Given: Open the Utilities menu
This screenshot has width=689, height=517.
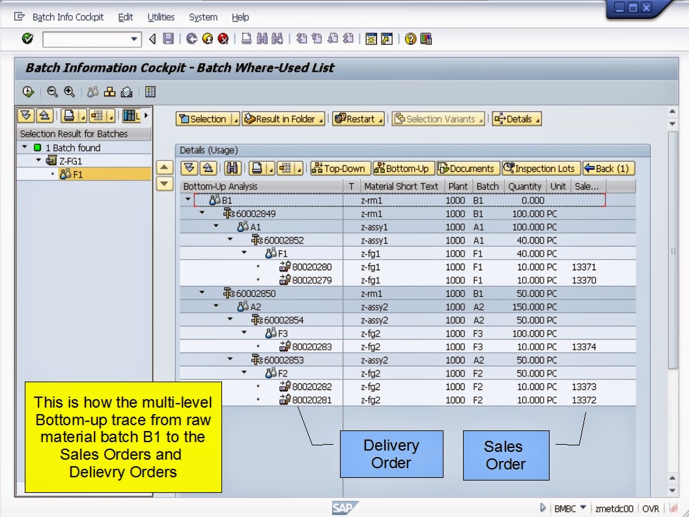Looking at the screenshot, I should [160, 17].
